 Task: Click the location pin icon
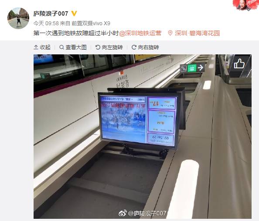coord(170,33)
